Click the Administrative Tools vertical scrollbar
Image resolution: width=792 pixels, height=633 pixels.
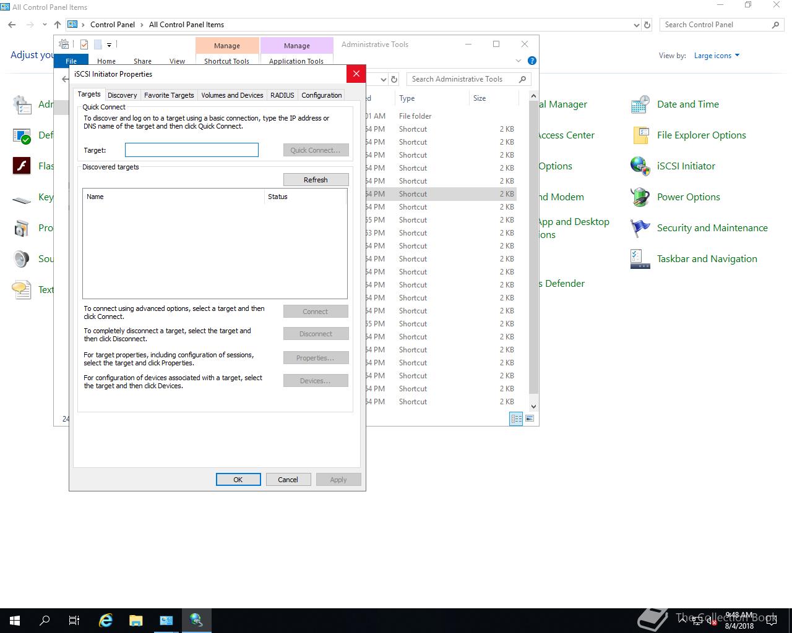tap(534, 247)
